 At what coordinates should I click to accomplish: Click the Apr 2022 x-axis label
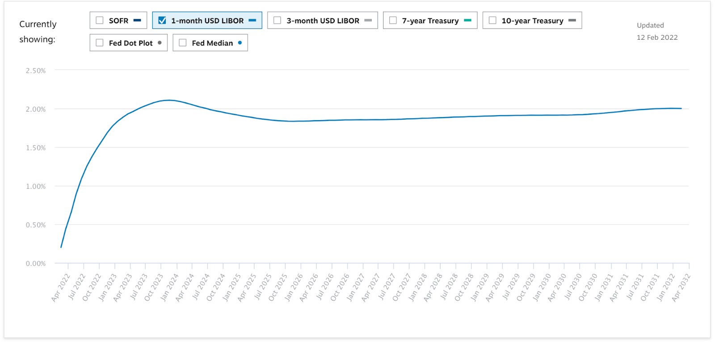[x=61, y=288]
